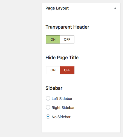123x137 pixels.
Task: Click the "No Sidebar" label text
Action: 61,117
